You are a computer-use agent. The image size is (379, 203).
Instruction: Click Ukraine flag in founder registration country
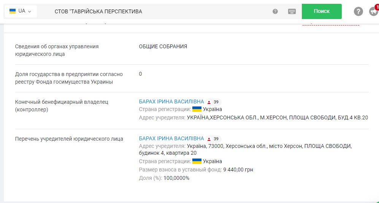pyautogui.click(x=197, y=161)
